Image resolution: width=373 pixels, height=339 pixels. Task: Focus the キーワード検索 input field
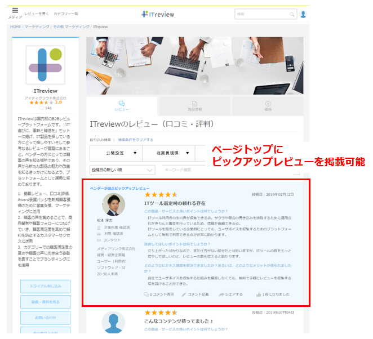point(184,170)
